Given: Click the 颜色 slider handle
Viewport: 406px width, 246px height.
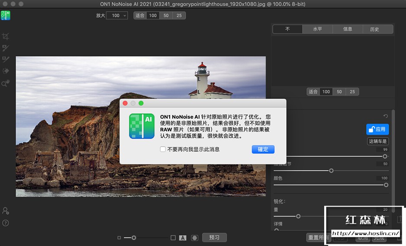Looking at the screenshot, I should [386, 185].
